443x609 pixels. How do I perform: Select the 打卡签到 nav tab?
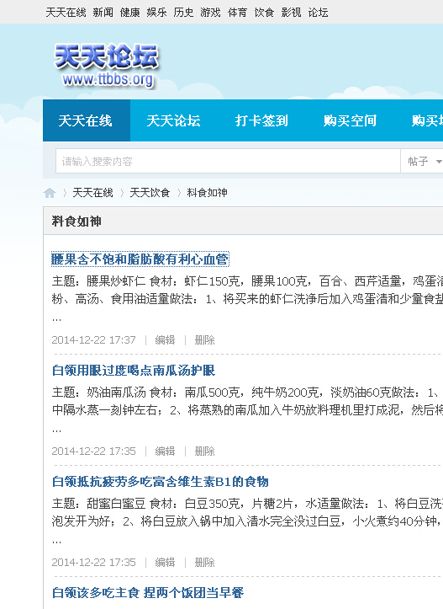click(x=261, y=120)
